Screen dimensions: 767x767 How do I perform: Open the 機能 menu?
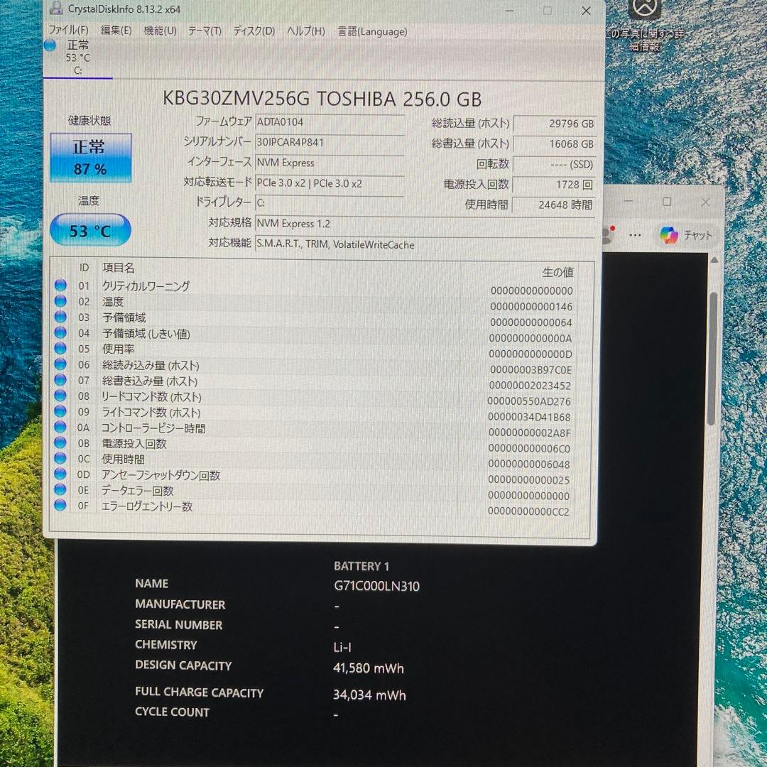(160, 31)
